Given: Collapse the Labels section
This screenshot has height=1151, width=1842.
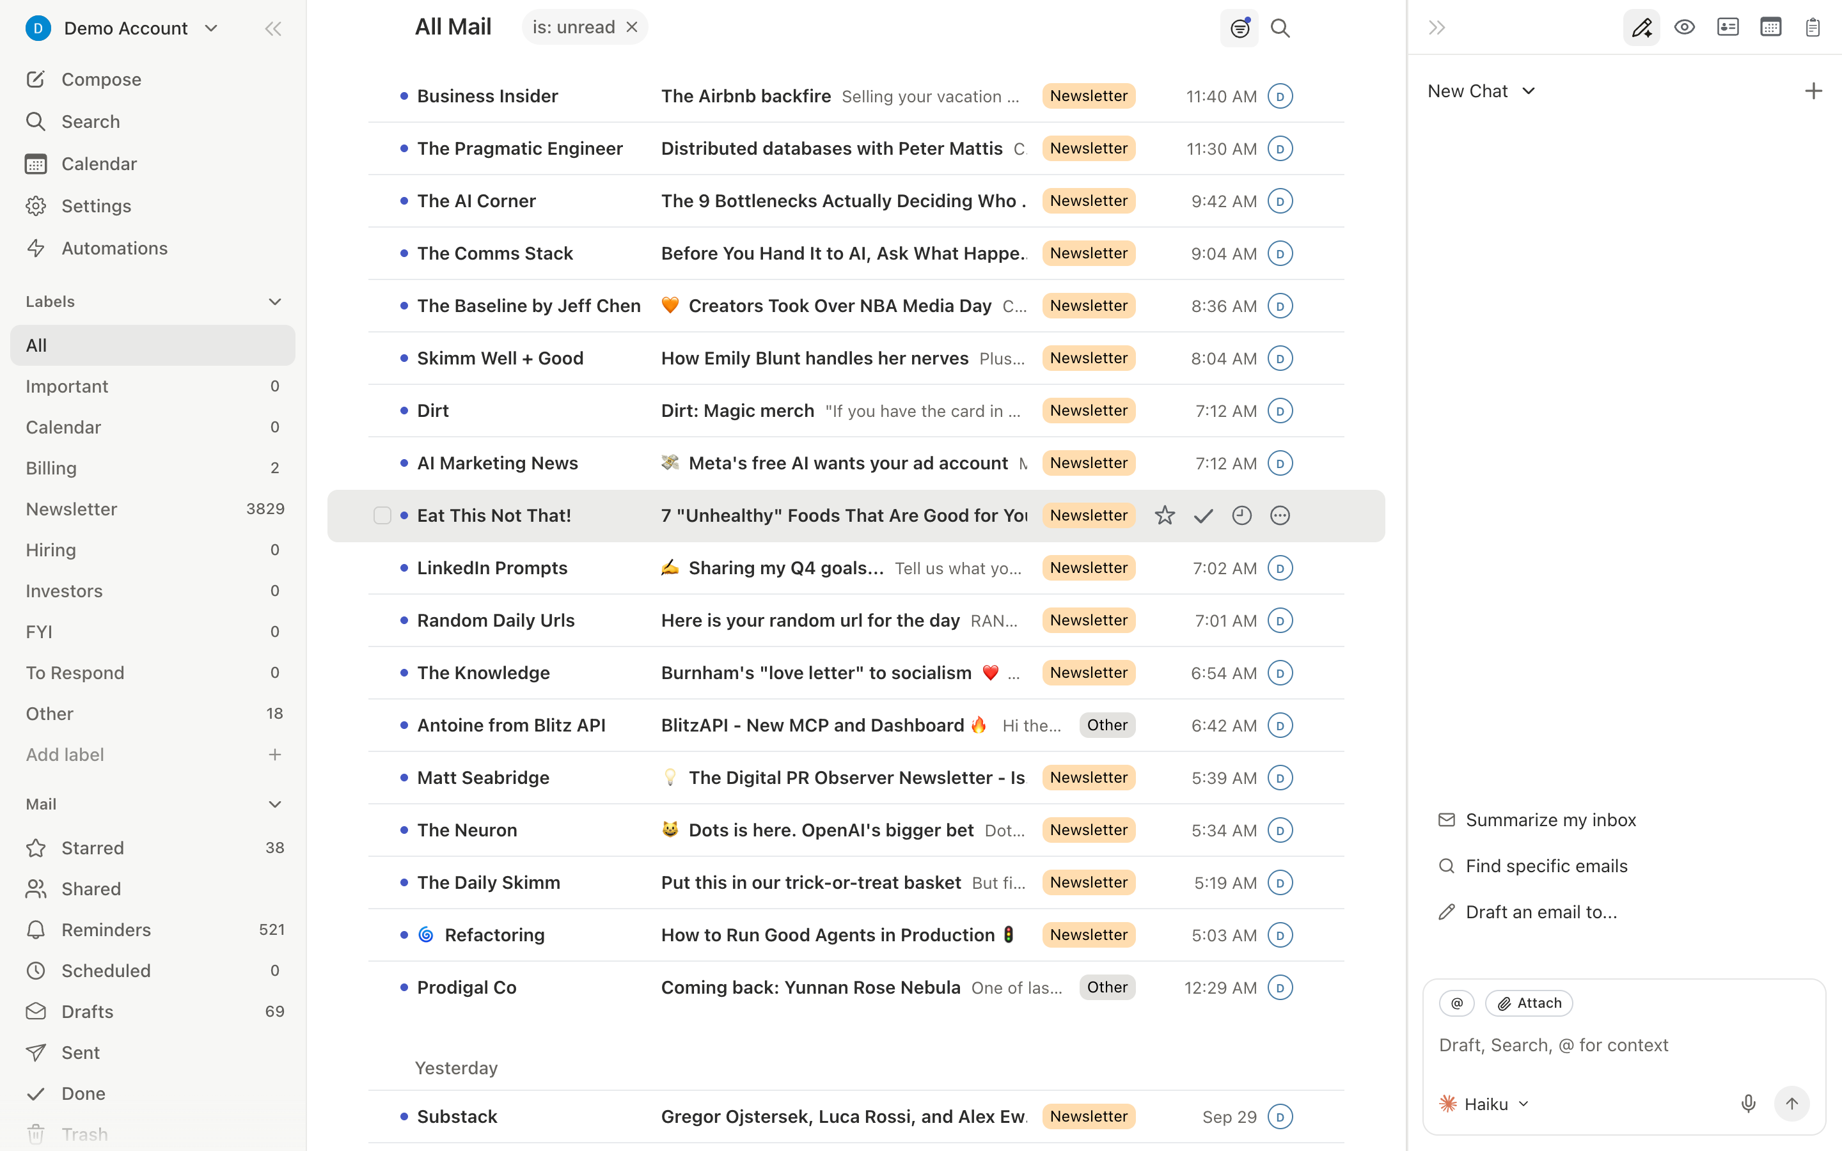Looking at the screenshot, I should [x=275, y=301].
